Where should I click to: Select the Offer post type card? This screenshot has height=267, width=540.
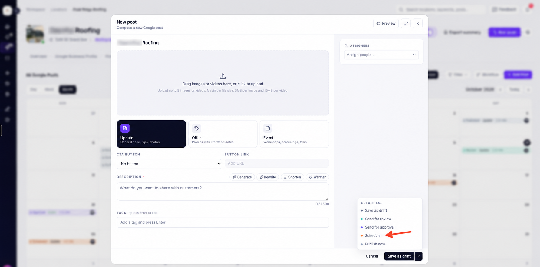pos(223,134)
